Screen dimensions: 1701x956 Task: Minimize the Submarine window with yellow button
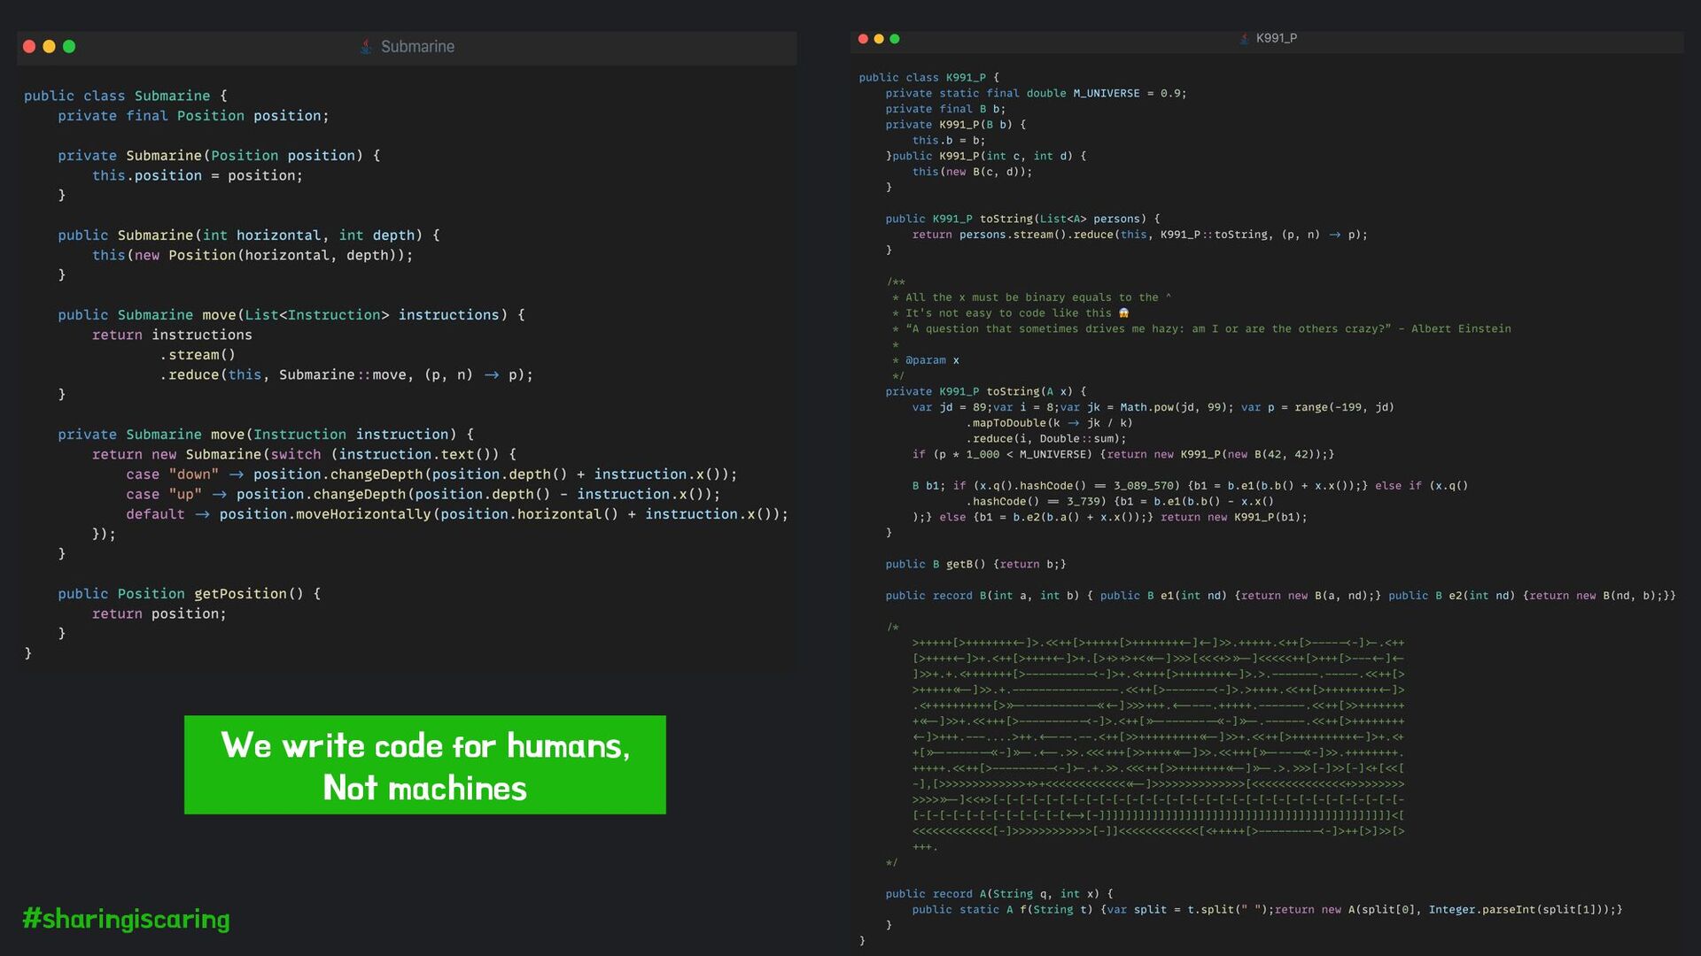(49, 47)
